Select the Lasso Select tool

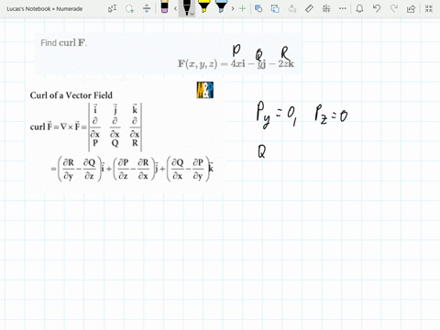point(129,8)
